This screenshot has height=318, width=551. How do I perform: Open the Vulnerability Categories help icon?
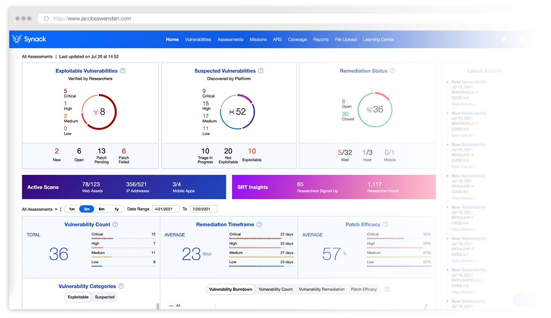point(121,286)
